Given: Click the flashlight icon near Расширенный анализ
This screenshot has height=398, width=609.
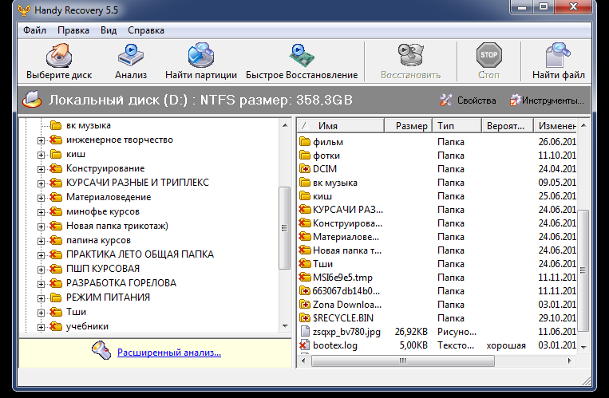Looking at the screenshot, I should (101, 350).
